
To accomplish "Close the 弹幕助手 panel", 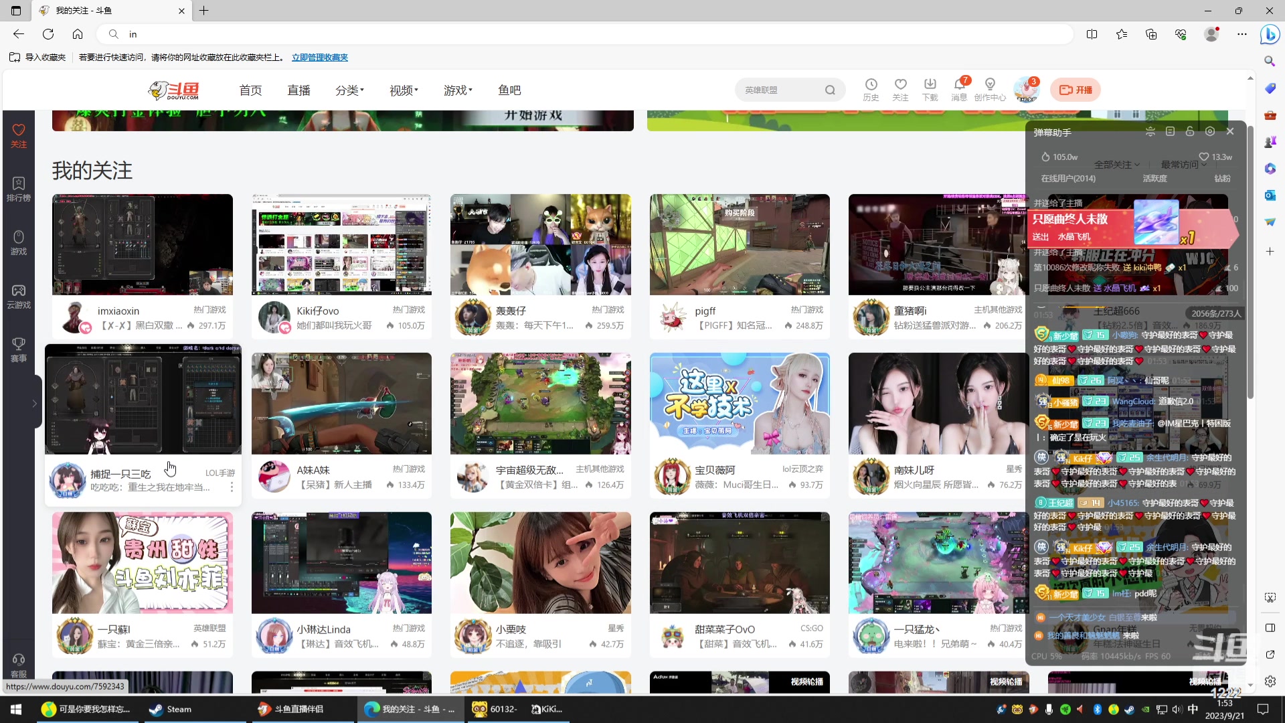I will pos(1230,132).
